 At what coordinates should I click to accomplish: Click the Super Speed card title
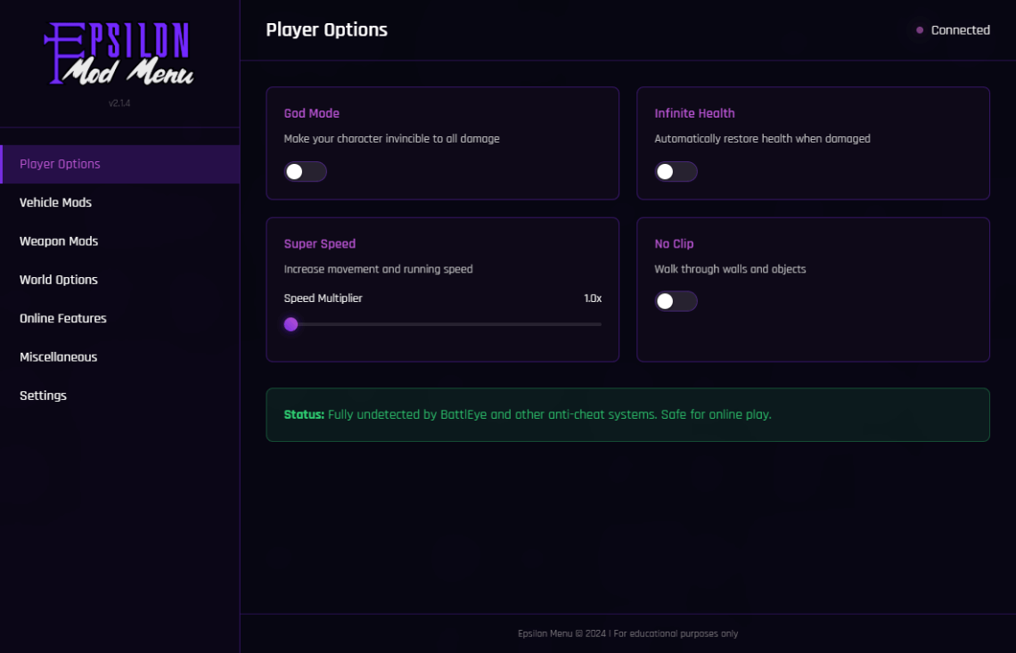click(x=319, y=244)
